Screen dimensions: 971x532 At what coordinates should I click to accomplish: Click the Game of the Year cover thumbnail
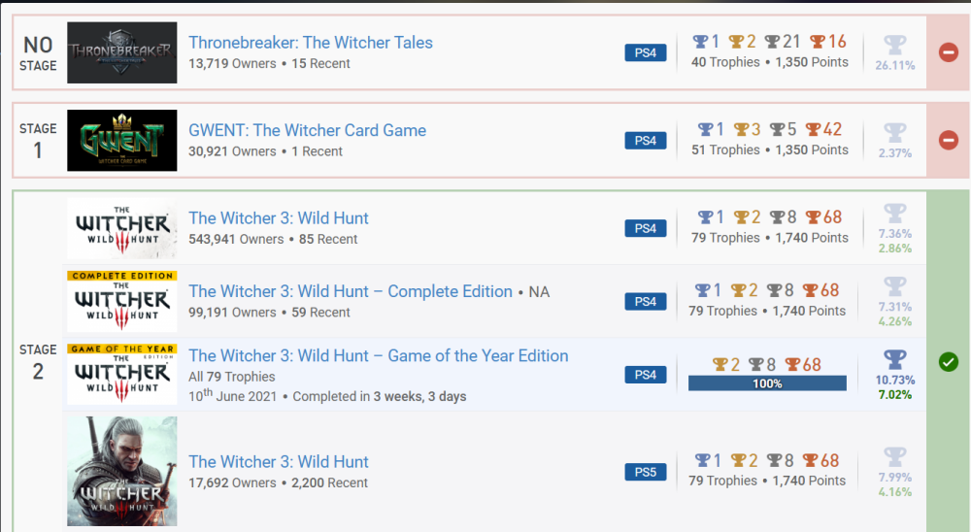pos(122,374)
